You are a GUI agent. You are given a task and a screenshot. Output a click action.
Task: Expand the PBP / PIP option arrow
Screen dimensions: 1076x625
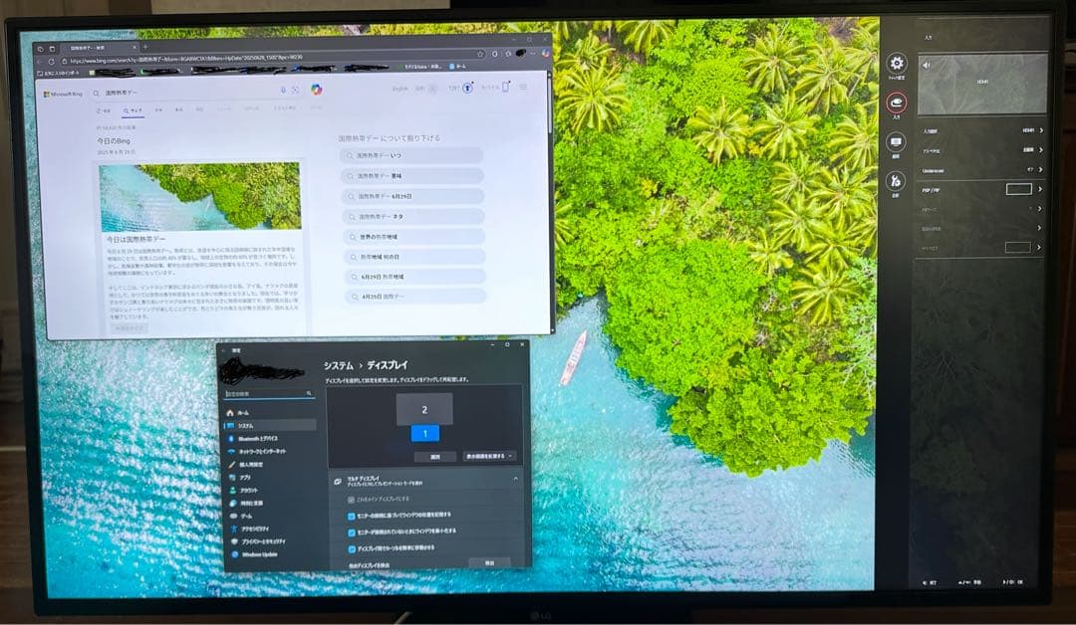1040,189
